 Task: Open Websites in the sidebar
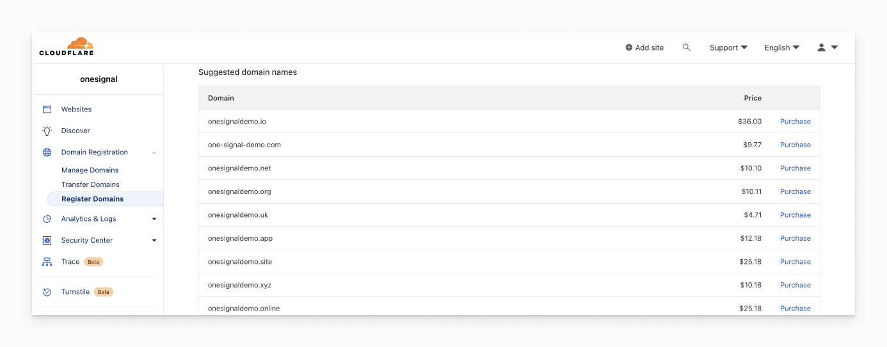click(x=76, y=109)
